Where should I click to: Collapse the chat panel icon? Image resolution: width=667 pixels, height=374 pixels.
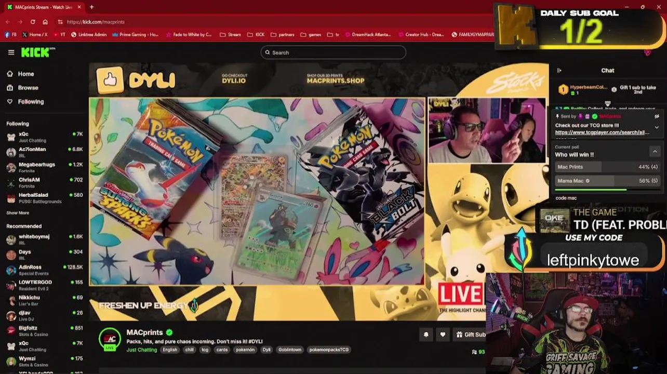click(559, 71)
